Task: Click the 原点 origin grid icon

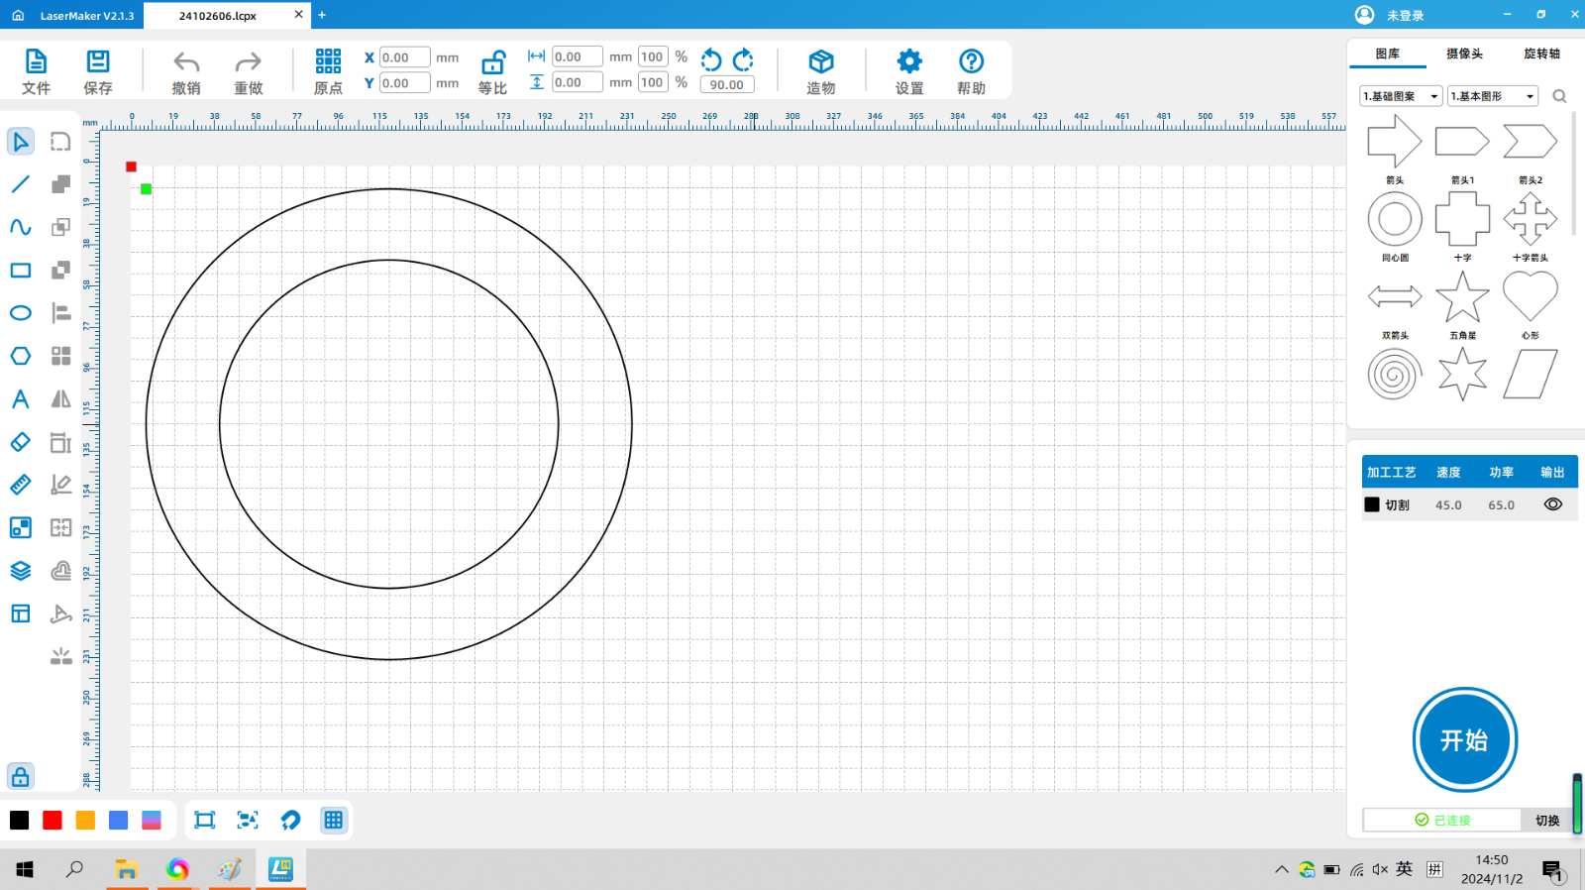Action: point(328,61)
